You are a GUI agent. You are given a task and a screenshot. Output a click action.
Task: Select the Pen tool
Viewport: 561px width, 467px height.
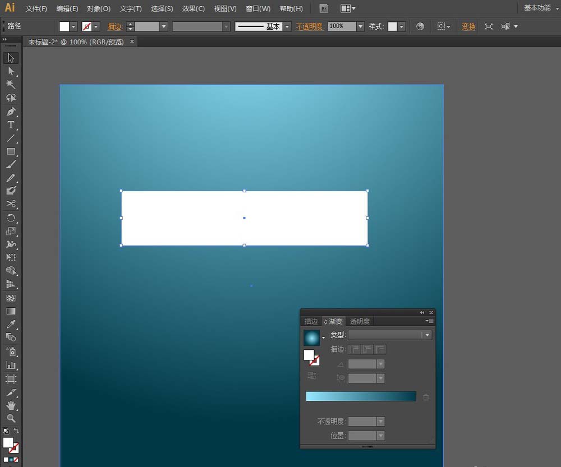click(11, 112)
